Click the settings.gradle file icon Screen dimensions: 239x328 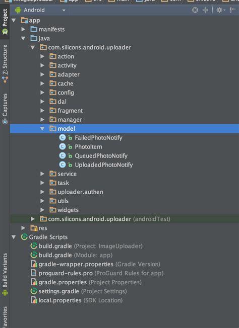point(34,291)
